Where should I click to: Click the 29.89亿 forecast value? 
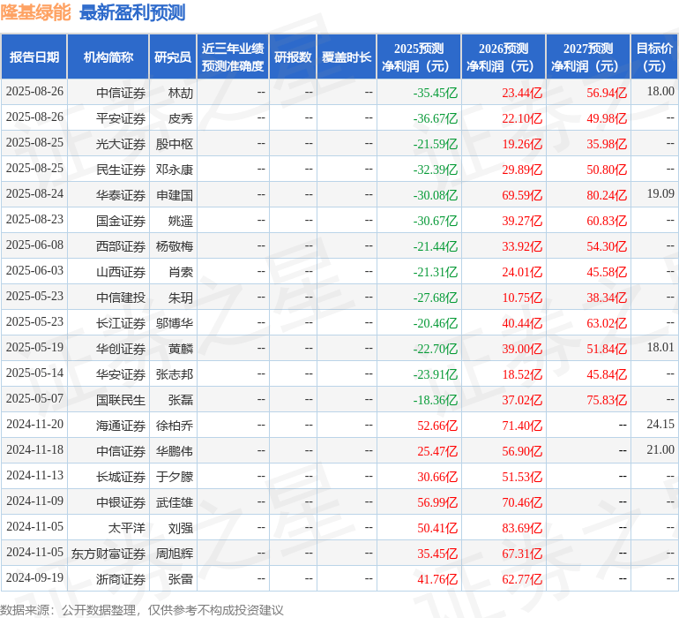point(522,170)
